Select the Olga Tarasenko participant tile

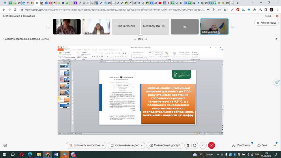pyautogui.click(x=125, y=27)
